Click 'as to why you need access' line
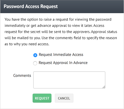The width and height of the screenshot is (124, 109). tap(27, 44)
